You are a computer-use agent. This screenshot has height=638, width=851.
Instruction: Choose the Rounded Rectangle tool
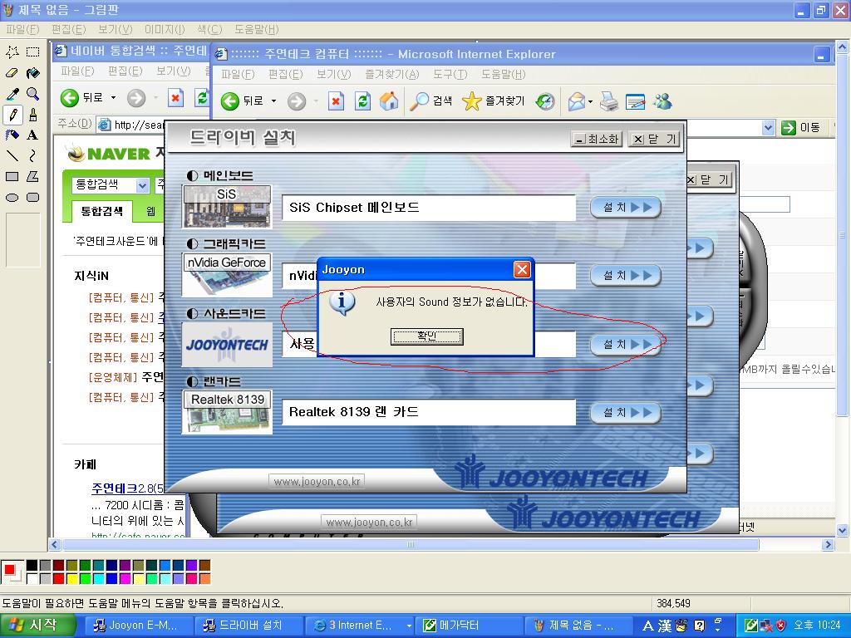coord(33,198)
